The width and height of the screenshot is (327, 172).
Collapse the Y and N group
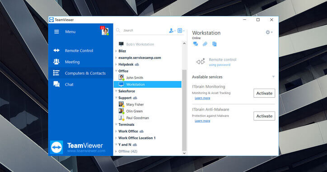[116, 145]
